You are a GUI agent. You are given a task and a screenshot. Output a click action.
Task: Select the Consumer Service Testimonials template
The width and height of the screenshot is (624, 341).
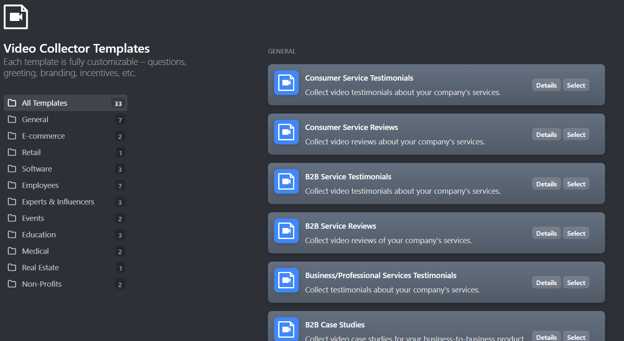[576, 85]
